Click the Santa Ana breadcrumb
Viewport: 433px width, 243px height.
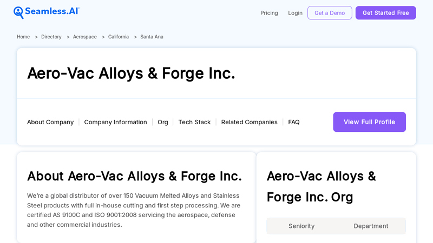pyautogui.click(x=152, y=37)
